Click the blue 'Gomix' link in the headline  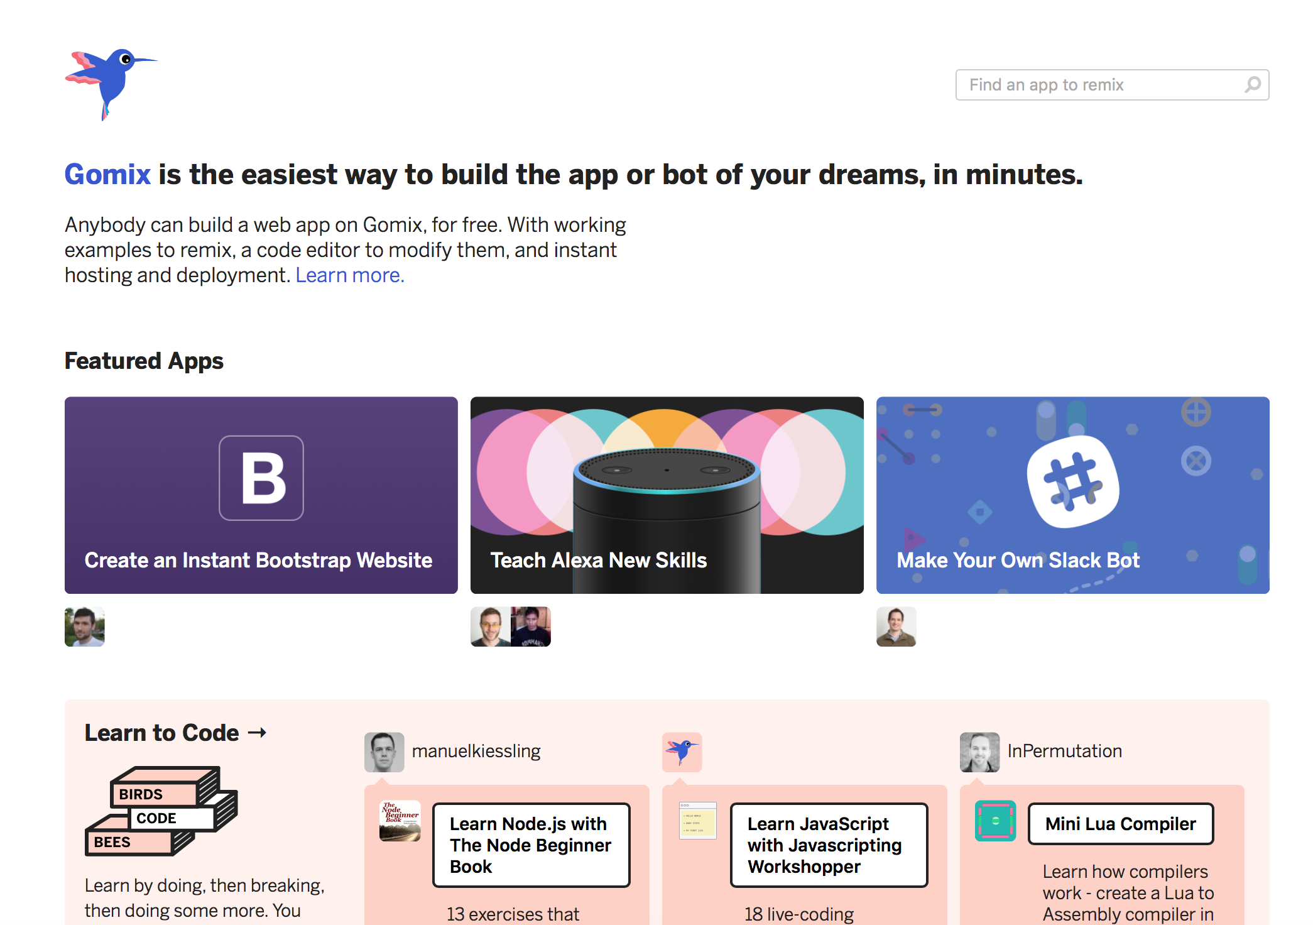[107, 175]
